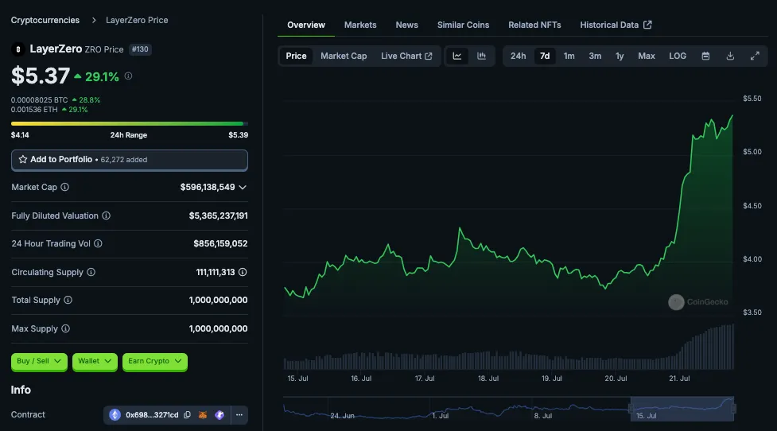Set chart range to Max

pos(647,56)
